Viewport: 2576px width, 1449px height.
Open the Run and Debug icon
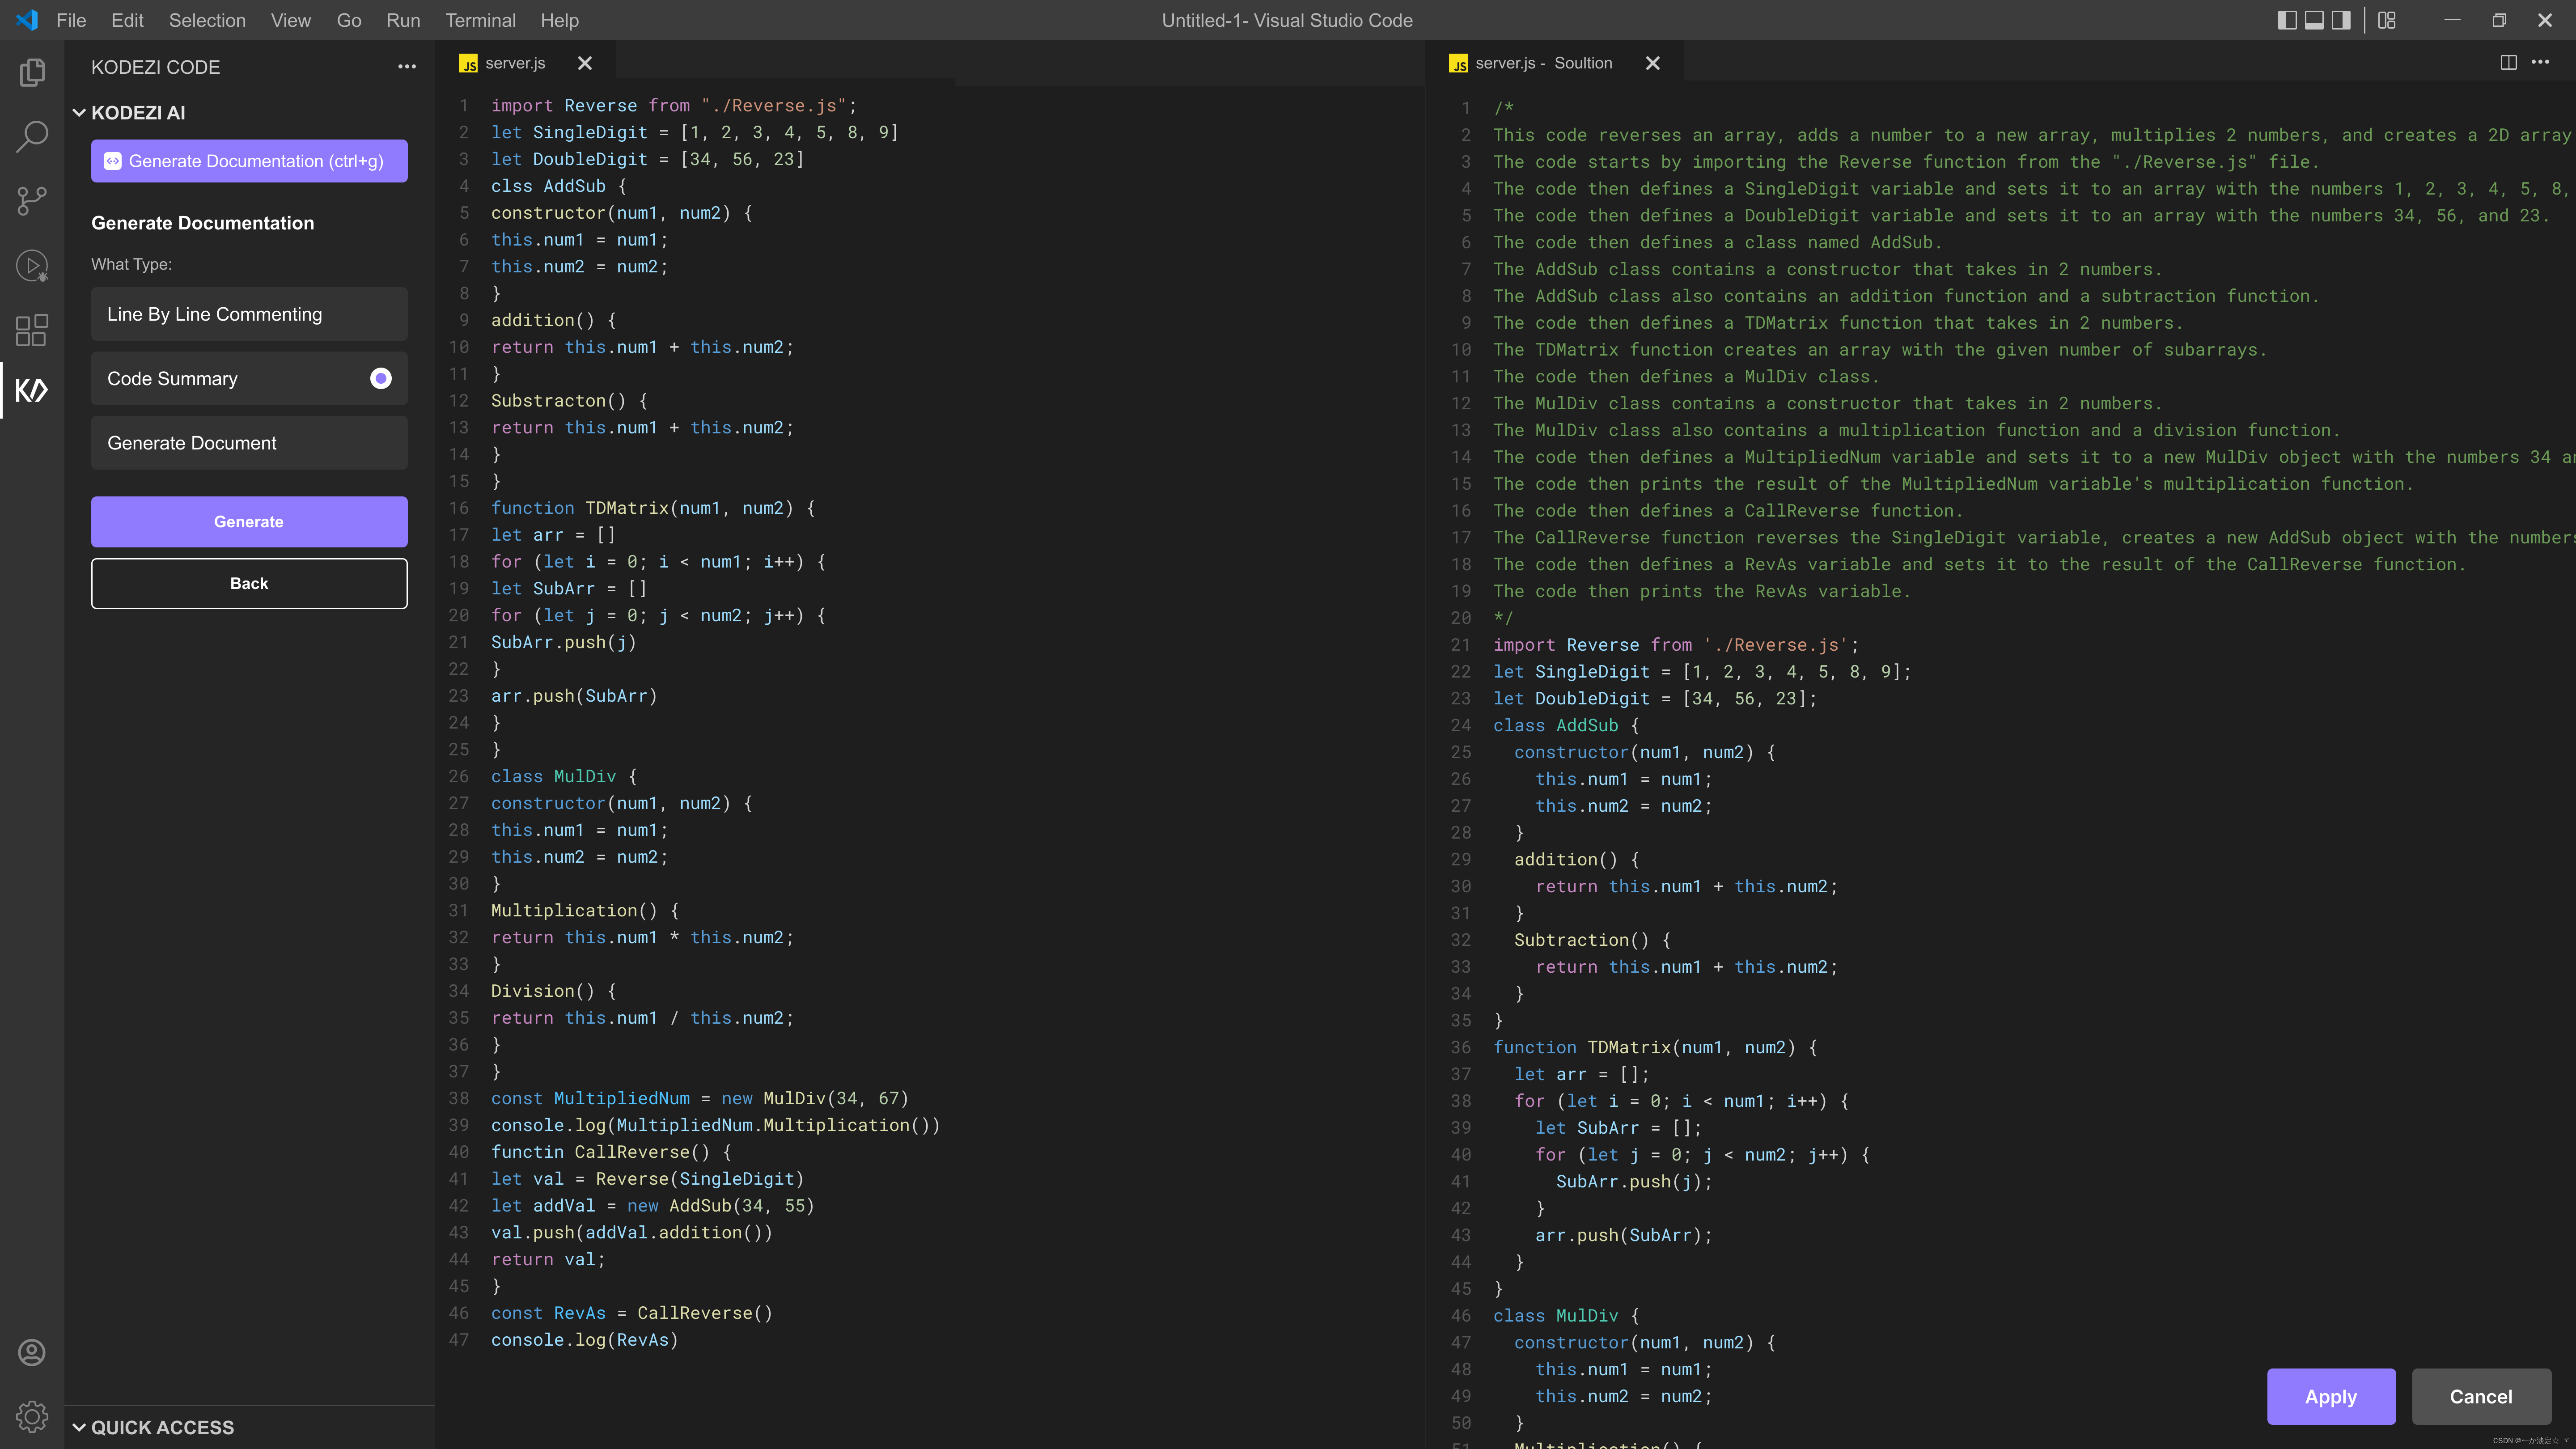pos(32,266)
